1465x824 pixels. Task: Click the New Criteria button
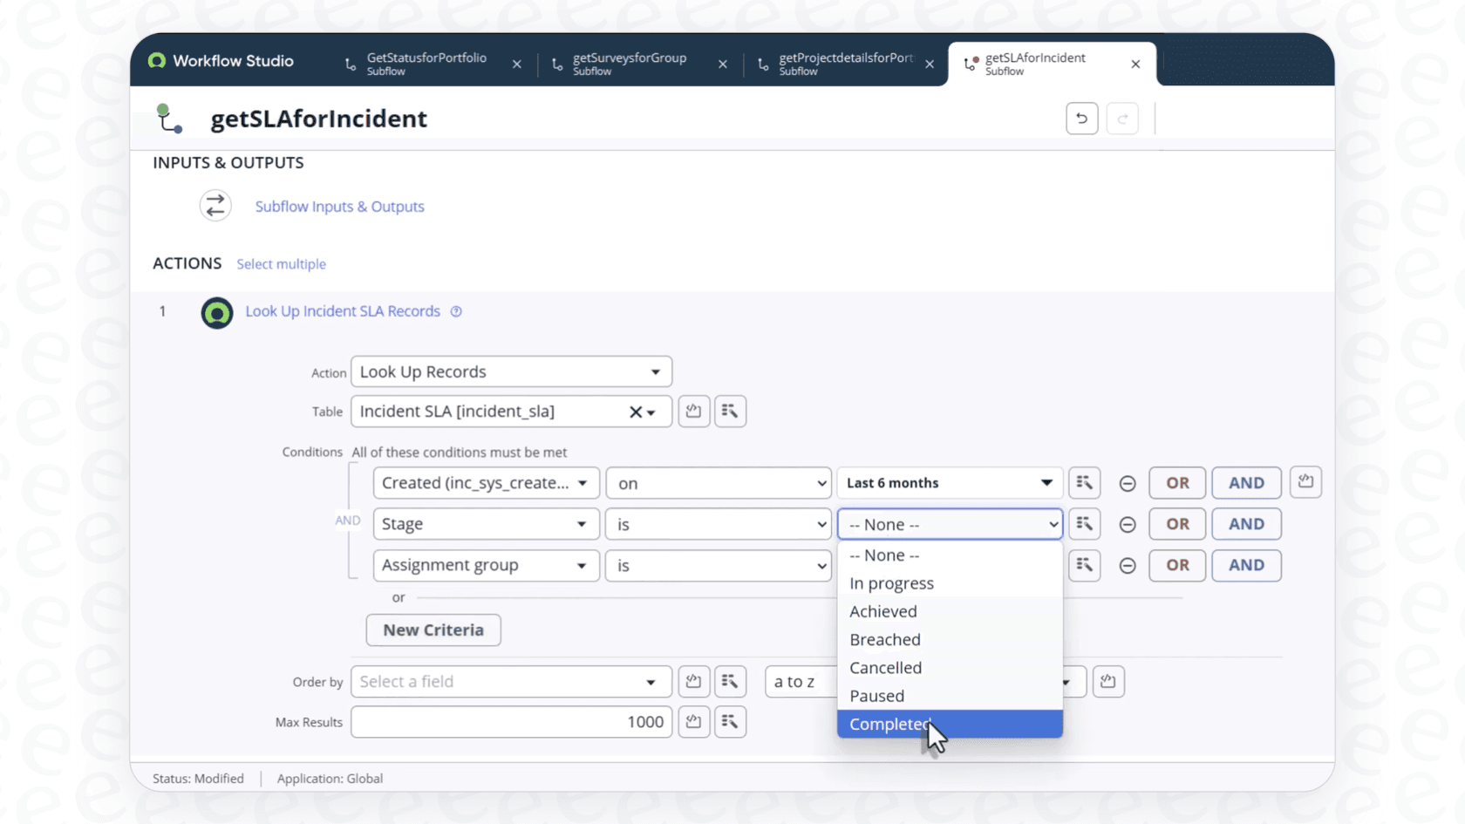(433, 630)
